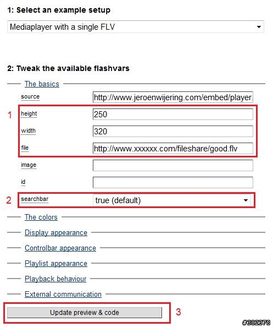Collapse The basics section
273x327 pixels.
[42, 84]
